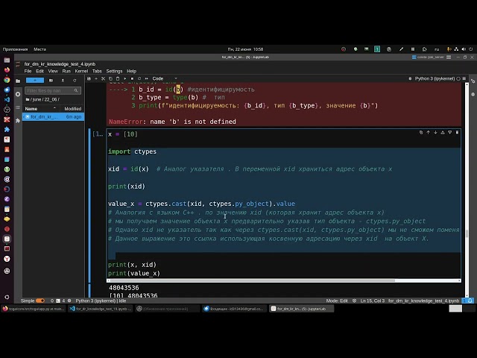The height and width of the screenshot is (358, 477).
Task: Interrupt the kernel with the stop icon
Action: point(132,78)
